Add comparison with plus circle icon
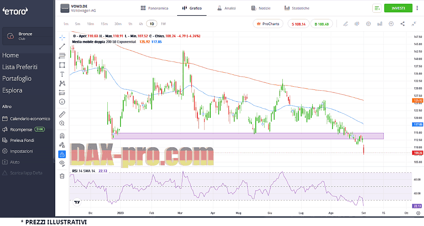 click(x=391, y=24)
